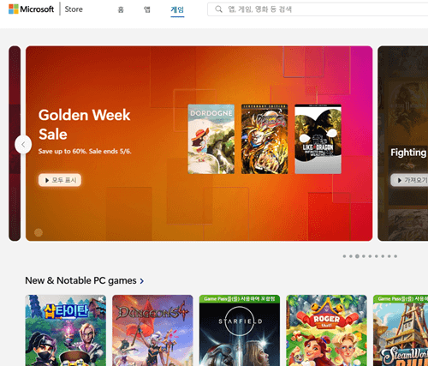
Task: Click the magnifying glass search icon
Action: coord(218,9)
